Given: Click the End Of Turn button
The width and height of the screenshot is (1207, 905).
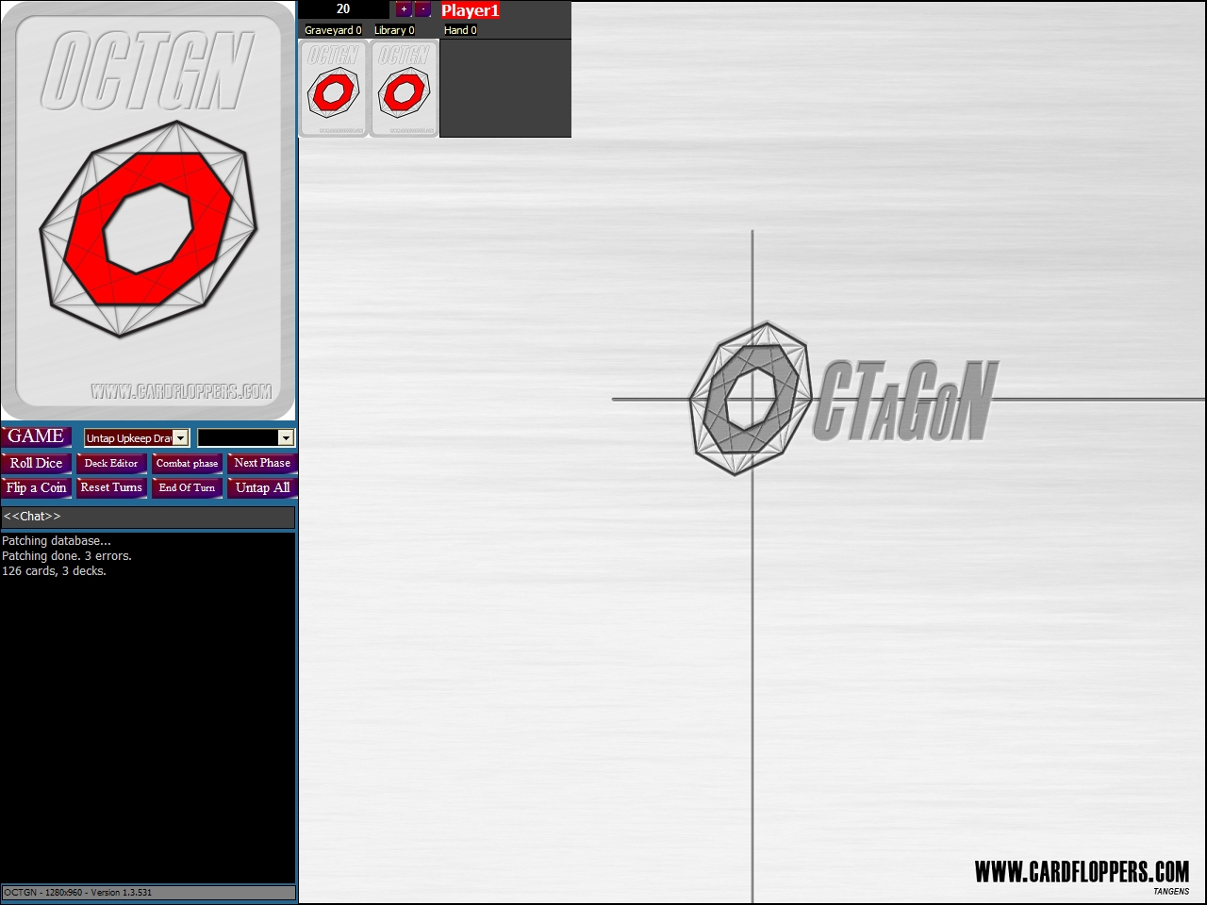Looking at the screenshot, I should pos(187,487).
